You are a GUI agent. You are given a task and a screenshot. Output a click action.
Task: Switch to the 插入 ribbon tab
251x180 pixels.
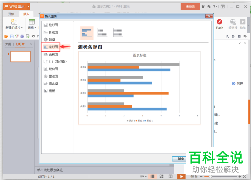[26, 14]
